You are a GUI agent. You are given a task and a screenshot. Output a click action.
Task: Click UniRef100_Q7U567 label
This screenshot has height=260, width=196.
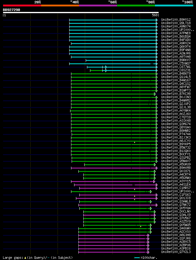pyautogui.click(x=176, y=218)
